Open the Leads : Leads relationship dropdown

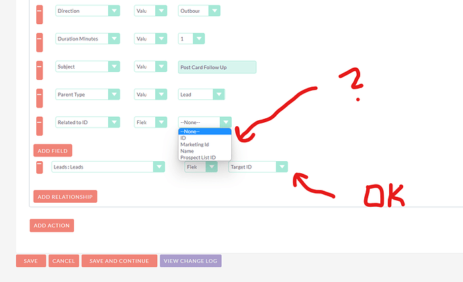(x=108, y=167)
